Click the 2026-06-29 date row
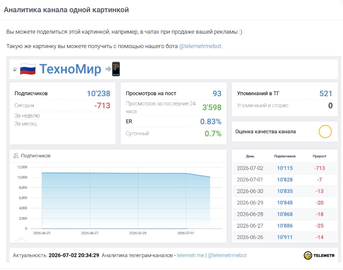 pyautogui.click(x=285, y=203)
